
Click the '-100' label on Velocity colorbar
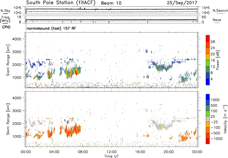215,127
